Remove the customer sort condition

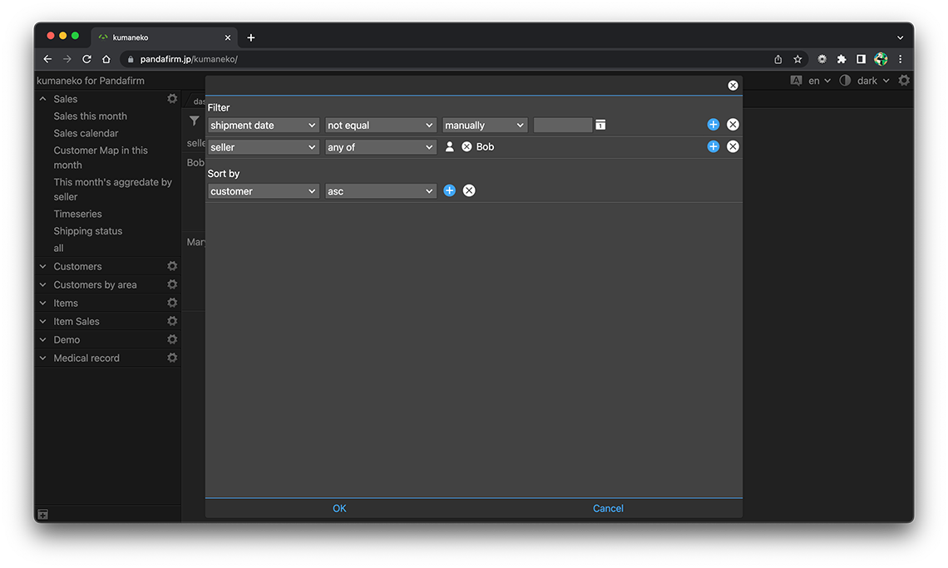tap(469, 191)
